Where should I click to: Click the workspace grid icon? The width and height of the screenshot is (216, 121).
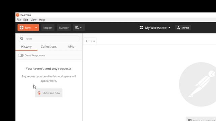[141, 28]
